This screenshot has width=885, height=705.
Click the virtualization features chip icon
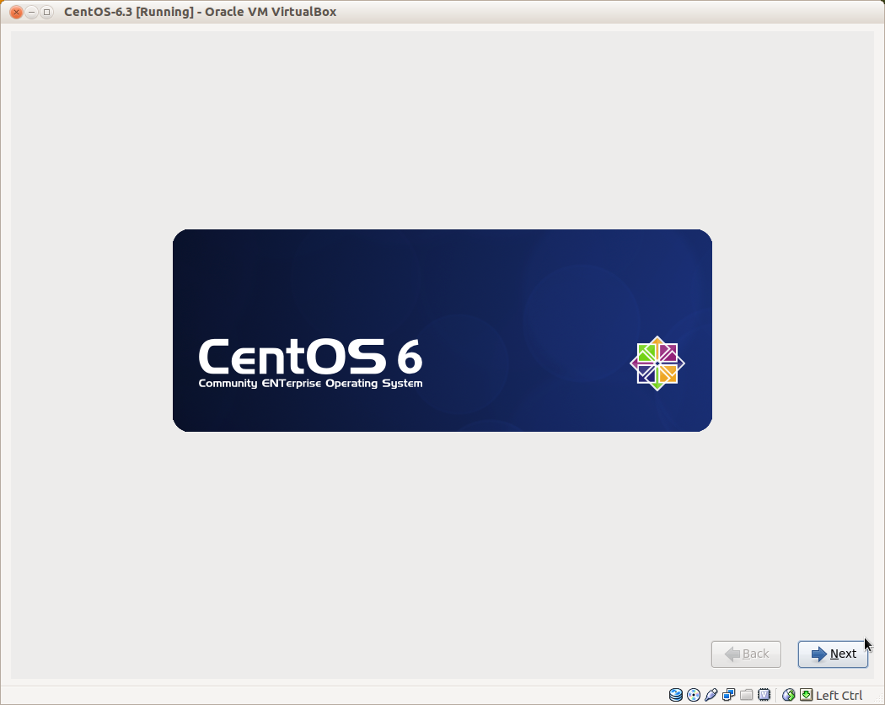click(764, 695)
